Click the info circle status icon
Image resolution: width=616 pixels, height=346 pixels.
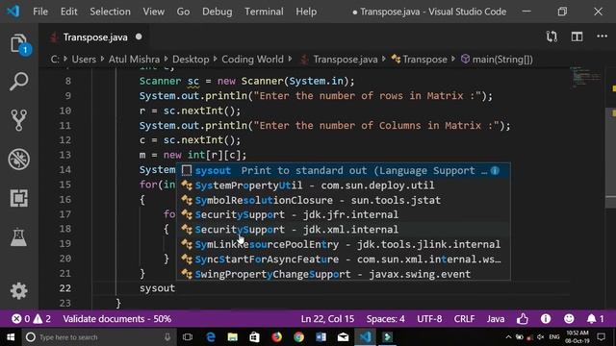(546, 319)
